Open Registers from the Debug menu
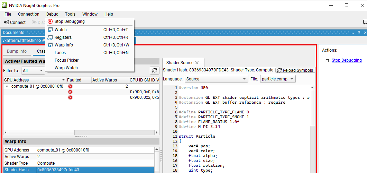This screenshot has height=173, width=367. point(90,37)
